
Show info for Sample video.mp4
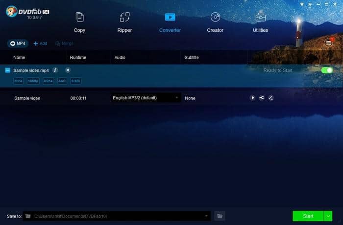(55, 70)
